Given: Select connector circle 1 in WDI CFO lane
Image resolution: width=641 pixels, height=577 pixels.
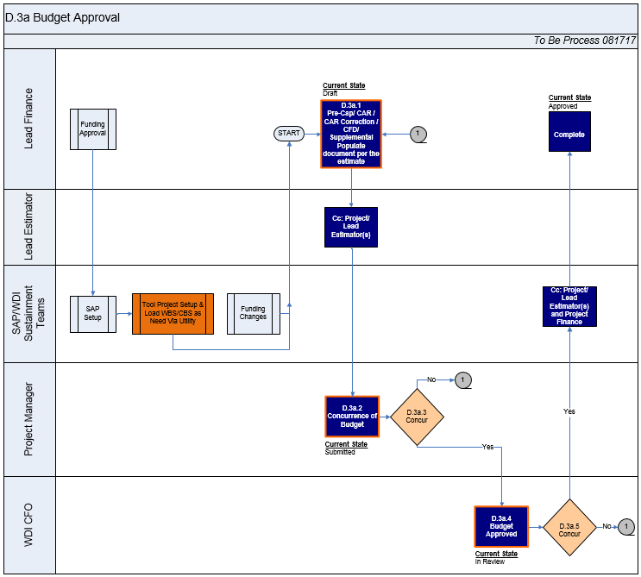Looking at the screenshot, I should [626, 527].
